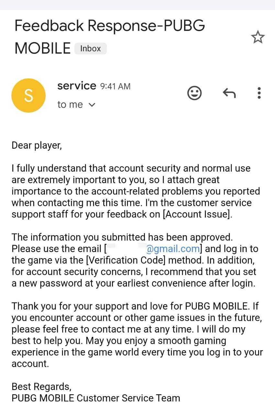
Task: Tap the yellow S sender avatar
Action: (x=28, y=96)
